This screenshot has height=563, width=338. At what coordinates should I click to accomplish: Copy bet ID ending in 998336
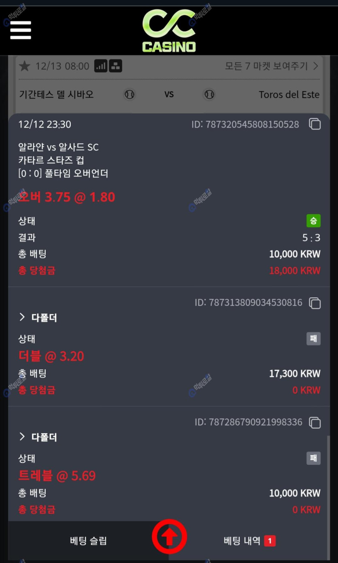[x=315, y=423]
